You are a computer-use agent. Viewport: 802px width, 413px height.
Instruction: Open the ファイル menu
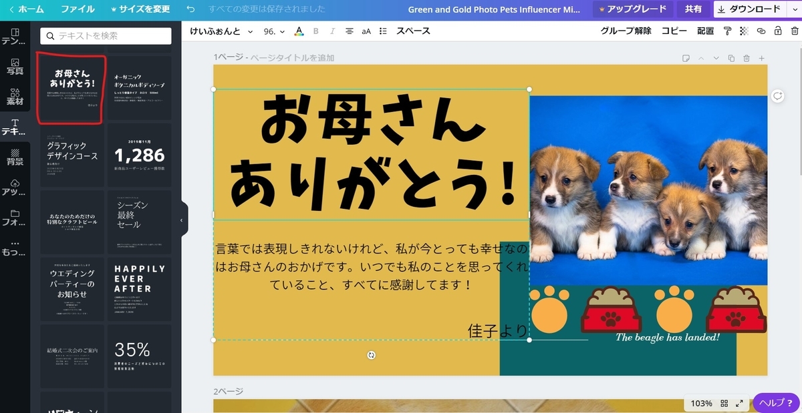click(x=78, y=9)
